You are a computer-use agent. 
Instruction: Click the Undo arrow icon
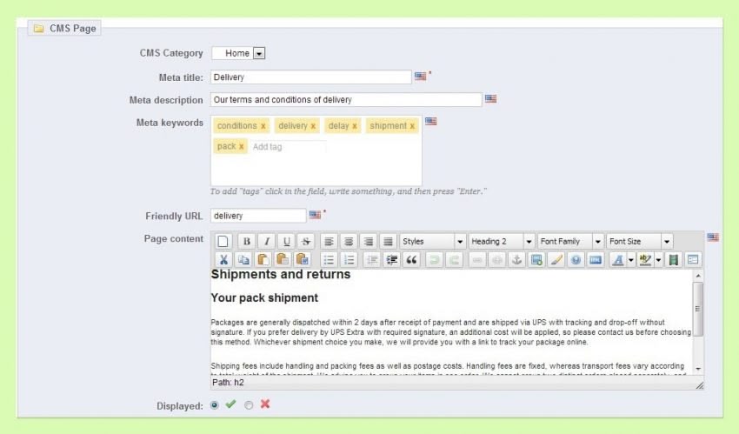click(x=434, y=260)
